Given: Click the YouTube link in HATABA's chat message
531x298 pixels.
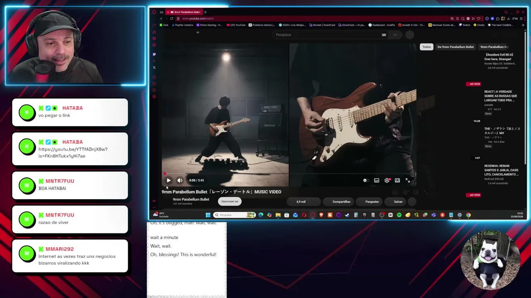Looking at the screenshot, I should click(73, 153).
